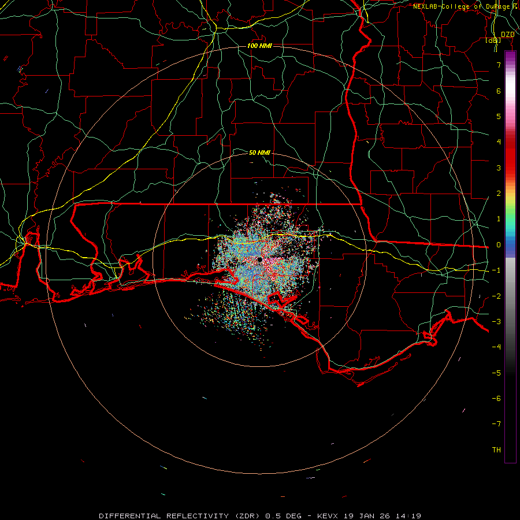520x520 pixels.
Task: Click the 1 dB color scale label
Action: coord(499,219)
